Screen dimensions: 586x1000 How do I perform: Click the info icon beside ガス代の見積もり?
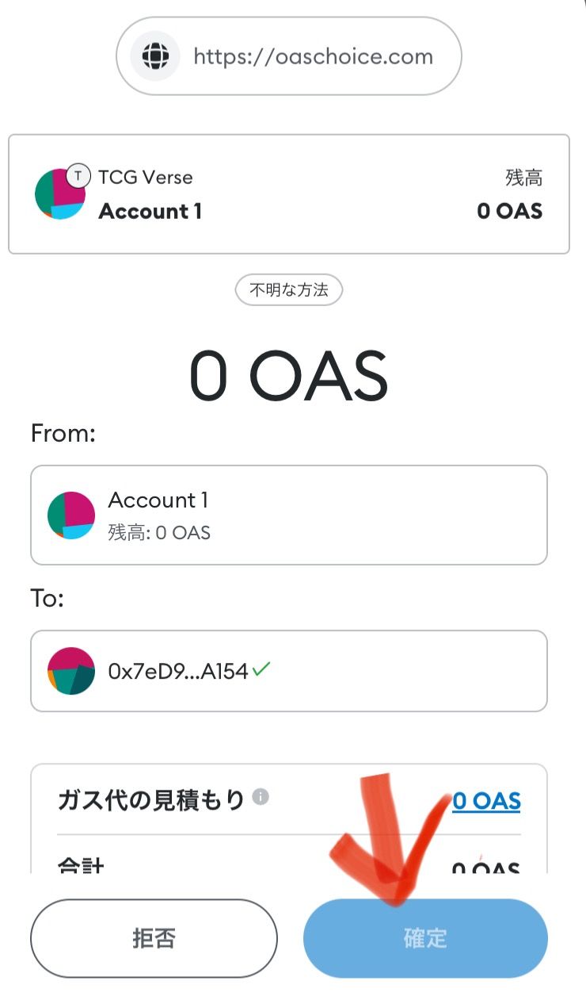click(x=260, y=797)
